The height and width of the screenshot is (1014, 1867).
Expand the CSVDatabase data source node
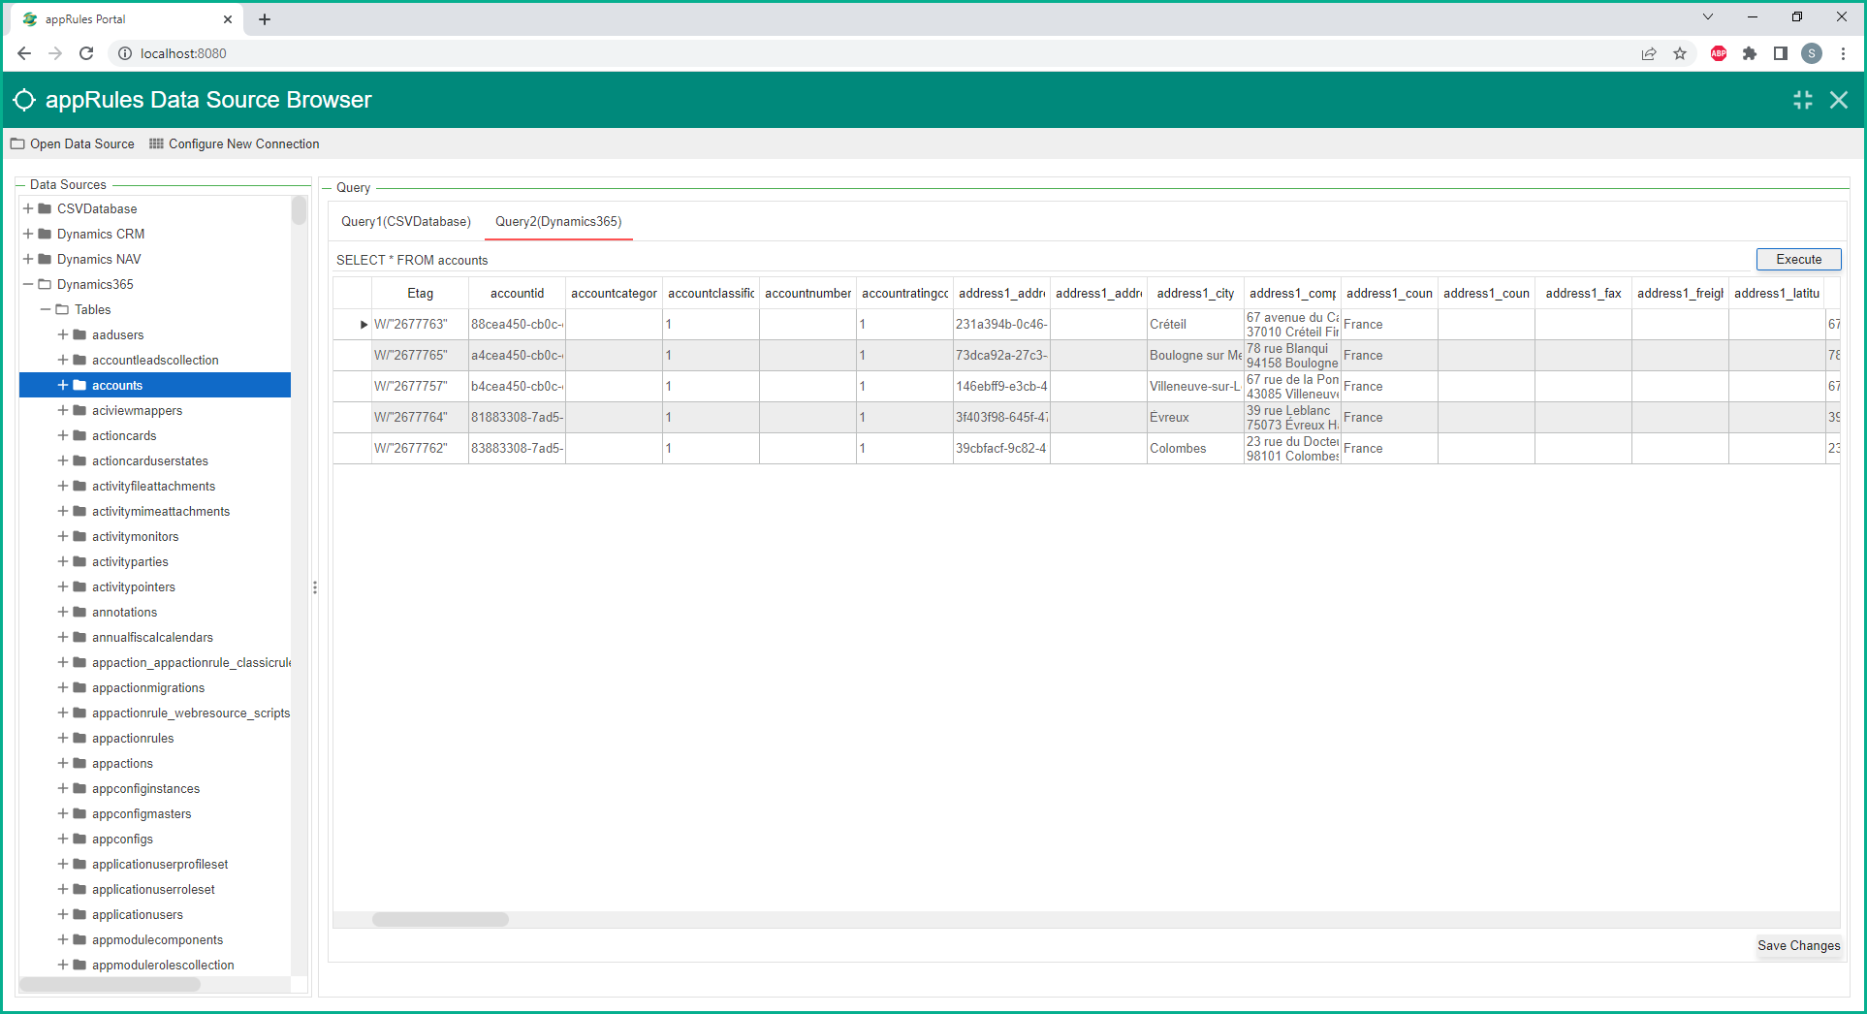click(28, 208)
